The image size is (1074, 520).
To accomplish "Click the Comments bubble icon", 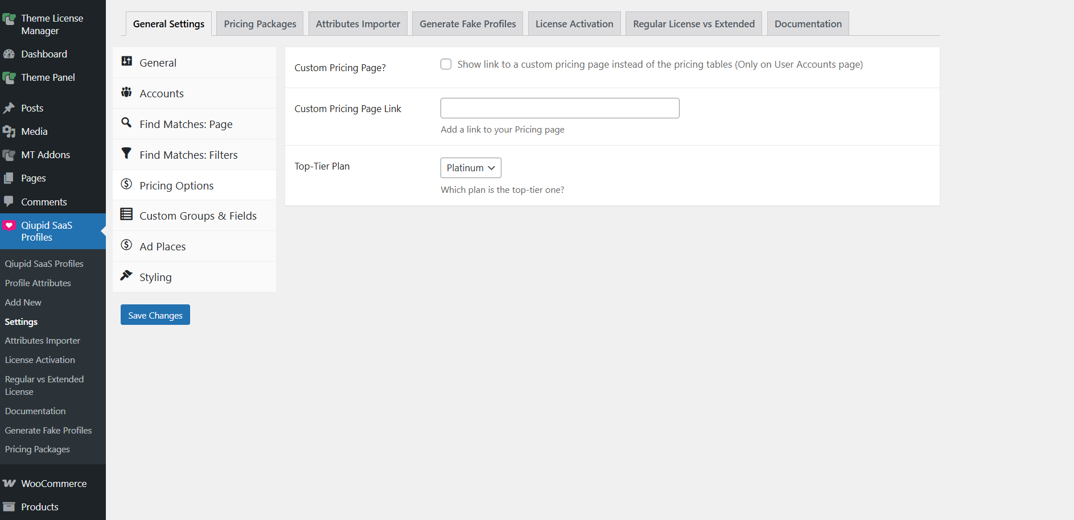I will tap(10, 201).
